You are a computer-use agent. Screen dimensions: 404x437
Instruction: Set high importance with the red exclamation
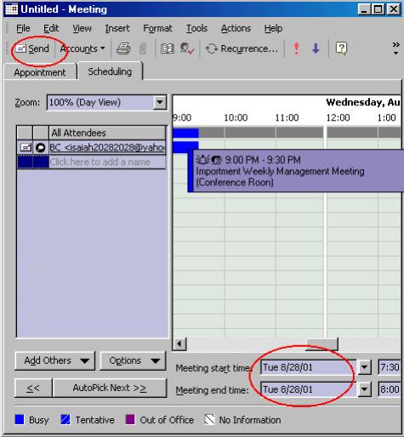(x=297, y=48)
